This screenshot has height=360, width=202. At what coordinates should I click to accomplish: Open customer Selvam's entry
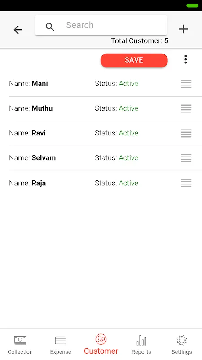point(105,158)
